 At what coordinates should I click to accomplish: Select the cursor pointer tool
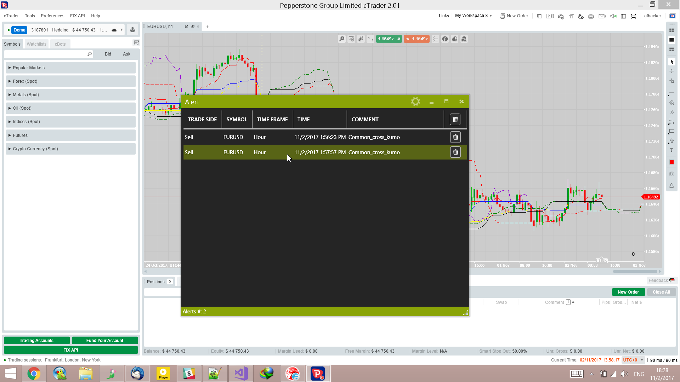point(671,62)
